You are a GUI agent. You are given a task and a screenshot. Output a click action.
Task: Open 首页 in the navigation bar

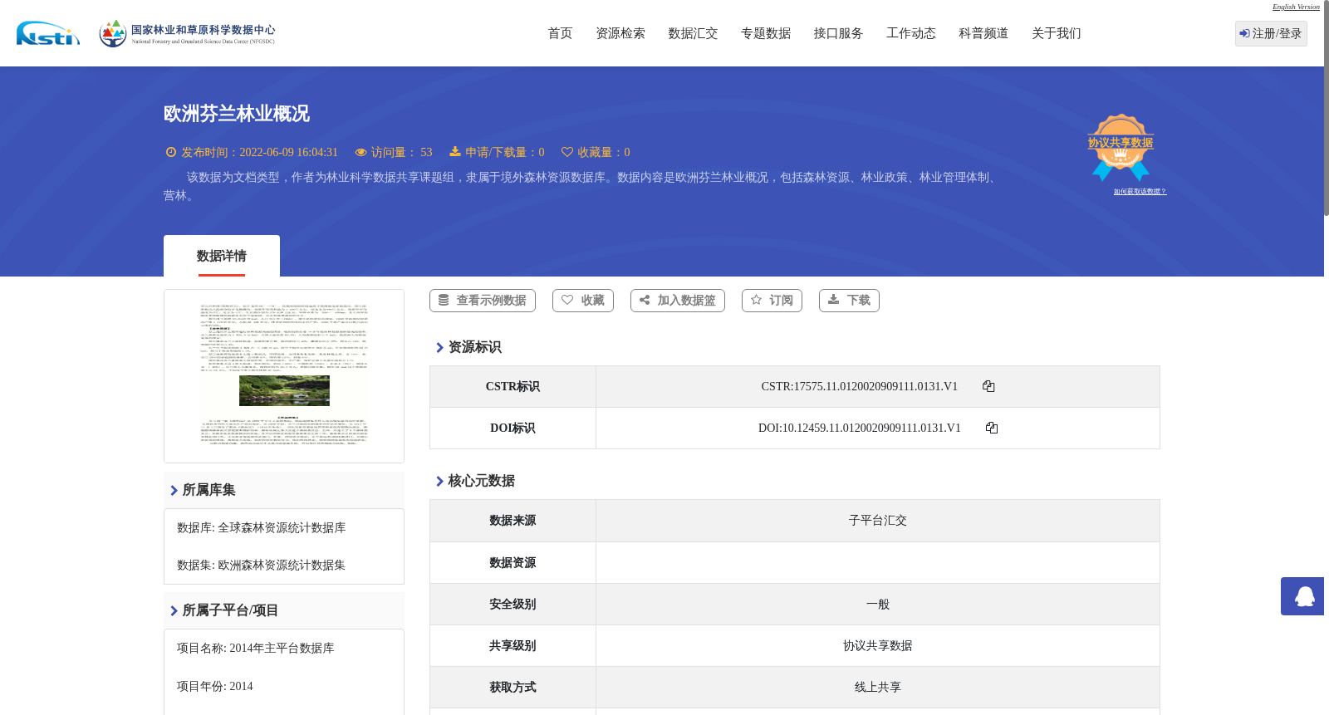[x=560, y=33]
